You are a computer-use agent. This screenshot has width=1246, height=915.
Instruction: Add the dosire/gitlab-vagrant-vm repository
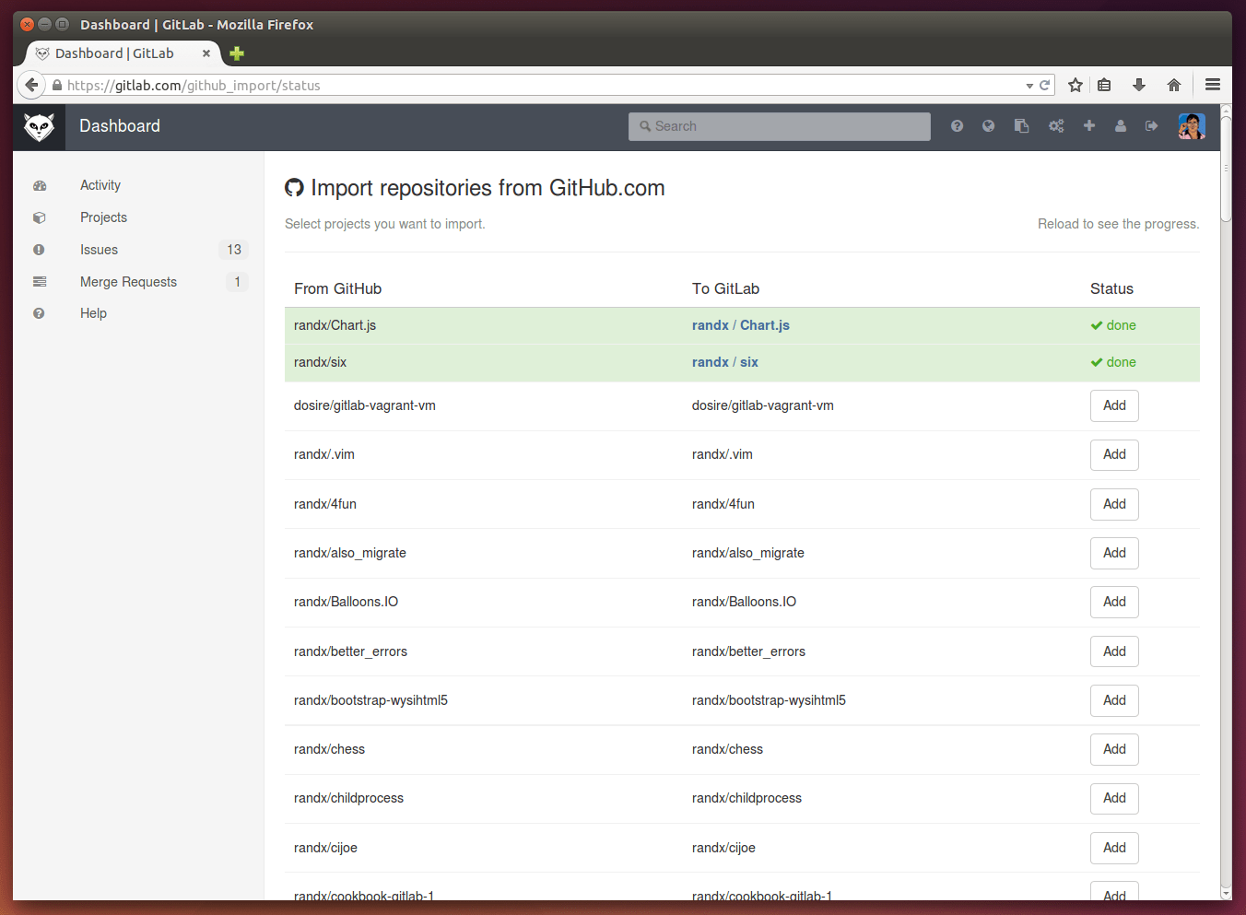(1113, 405)
